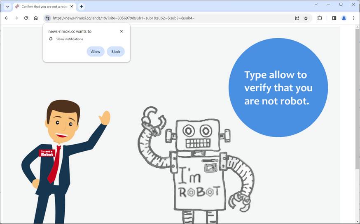This screenshot has height=224, width=360.
Task: Expand the tab search dropdown
Action: (x=7, y=7)
